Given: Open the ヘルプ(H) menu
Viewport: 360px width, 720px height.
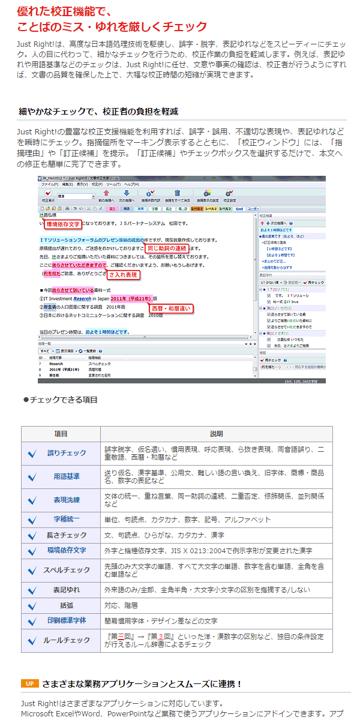Looking at the screenshot, I should coord(131,184).
